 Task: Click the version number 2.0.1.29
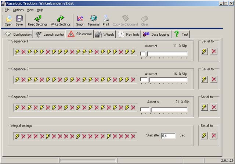227,160
